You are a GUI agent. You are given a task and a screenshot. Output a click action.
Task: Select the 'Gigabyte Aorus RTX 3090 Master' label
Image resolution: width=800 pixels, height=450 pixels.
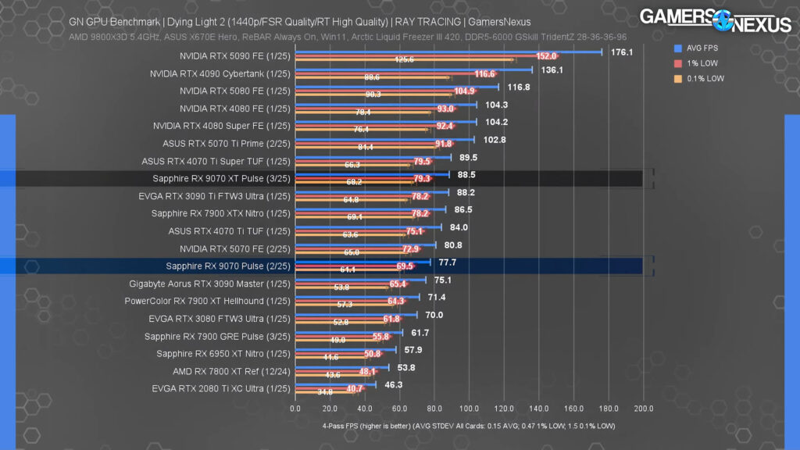[x=196, y=284]
